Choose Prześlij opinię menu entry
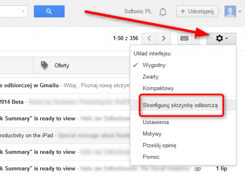 click(183, 145)
